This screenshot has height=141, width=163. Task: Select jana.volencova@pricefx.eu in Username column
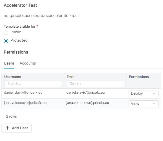point(25,103)
